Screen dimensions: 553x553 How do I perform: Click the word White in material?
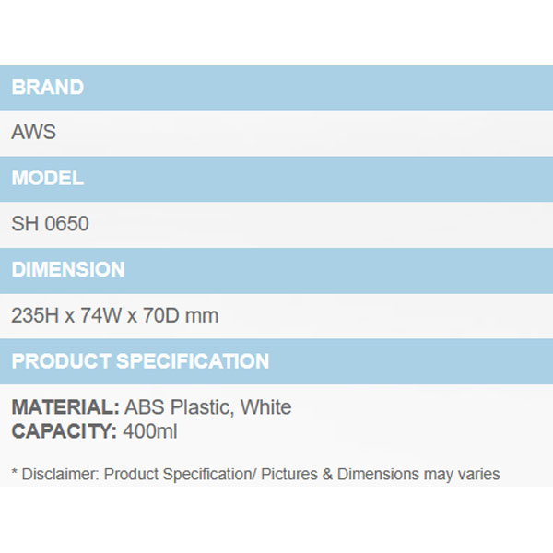pyautogui.click(x=265, y=407)
